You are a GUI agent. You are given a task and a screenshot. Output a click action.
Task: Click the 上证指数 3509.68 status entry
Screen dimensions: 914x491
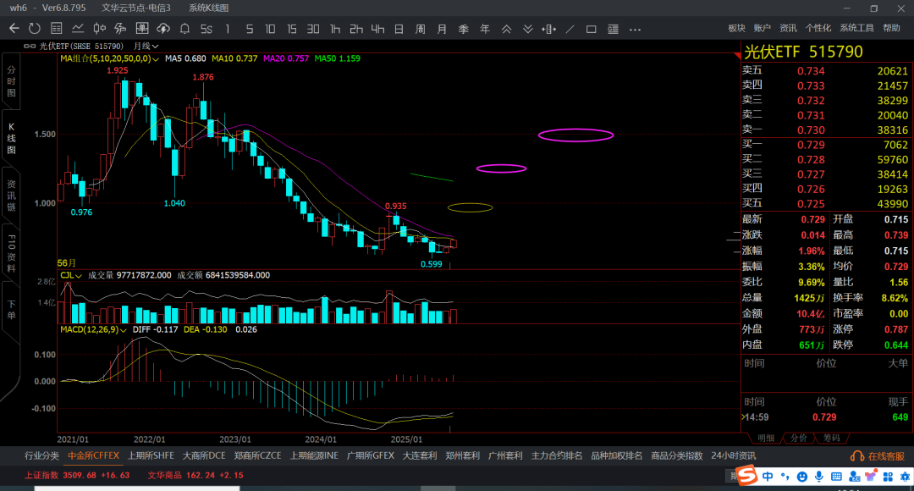[77, 475]
